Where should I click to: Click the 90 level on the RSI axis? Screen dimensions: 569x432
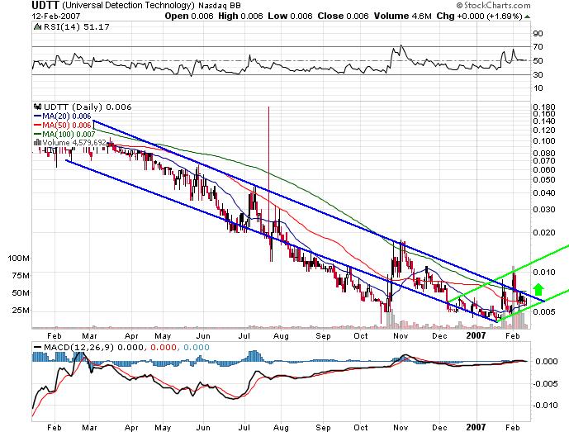pyautogui.click(x=538, y=34)
